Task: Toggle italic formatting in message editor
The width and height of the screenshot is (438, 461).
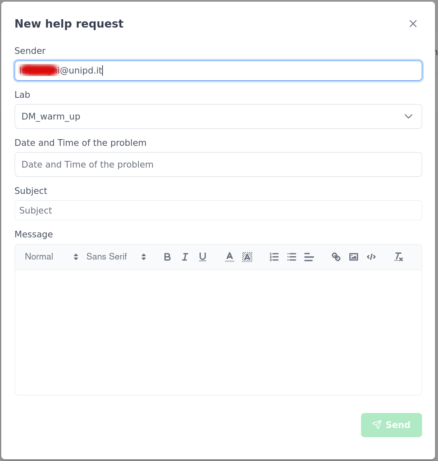Action: coord(185,257)
